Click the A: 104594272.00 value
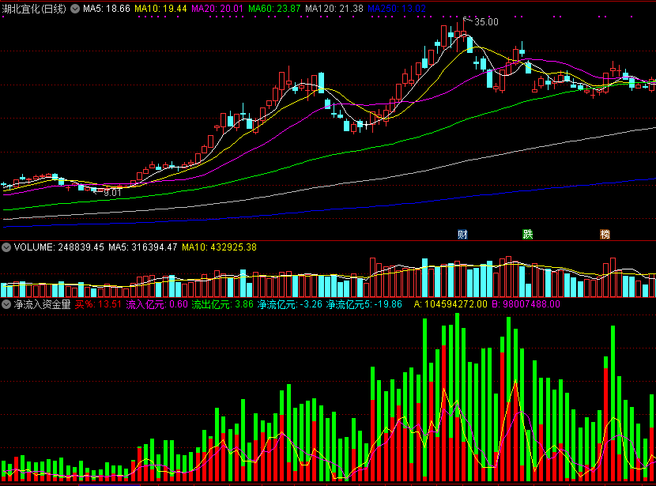 click(451, 304)
